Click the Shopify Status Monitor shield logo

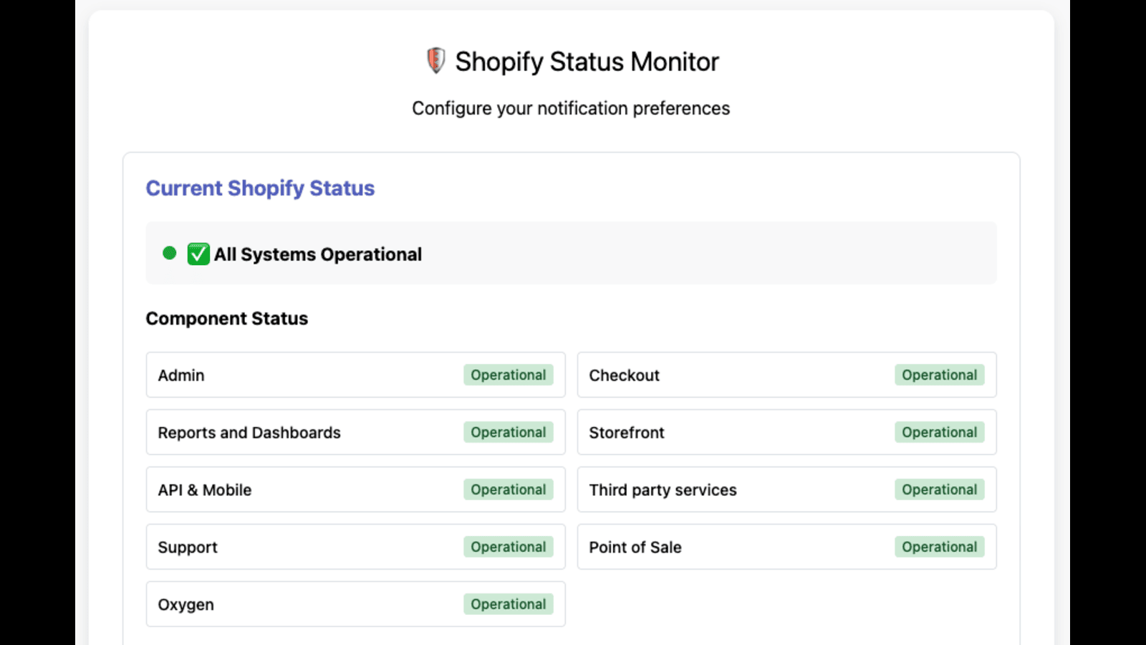(435, 61)
